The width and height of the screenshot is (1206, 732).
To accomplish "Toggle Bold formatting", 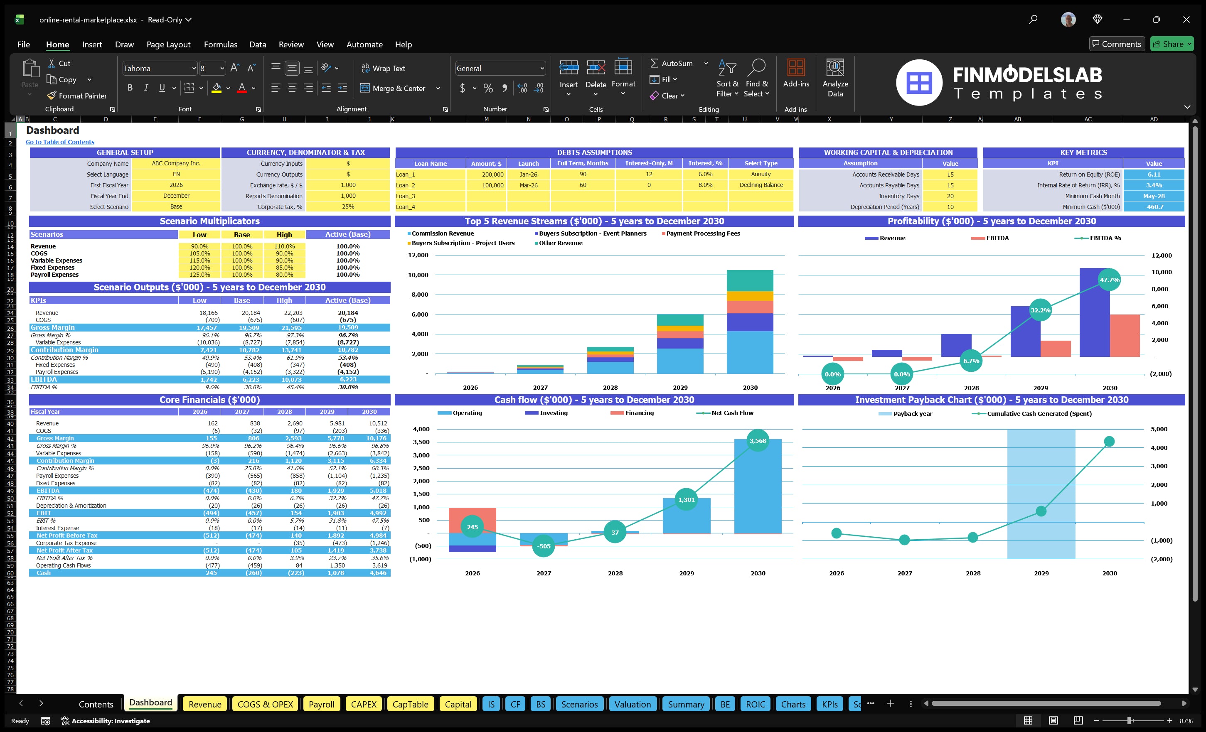I will pos(130,88).
